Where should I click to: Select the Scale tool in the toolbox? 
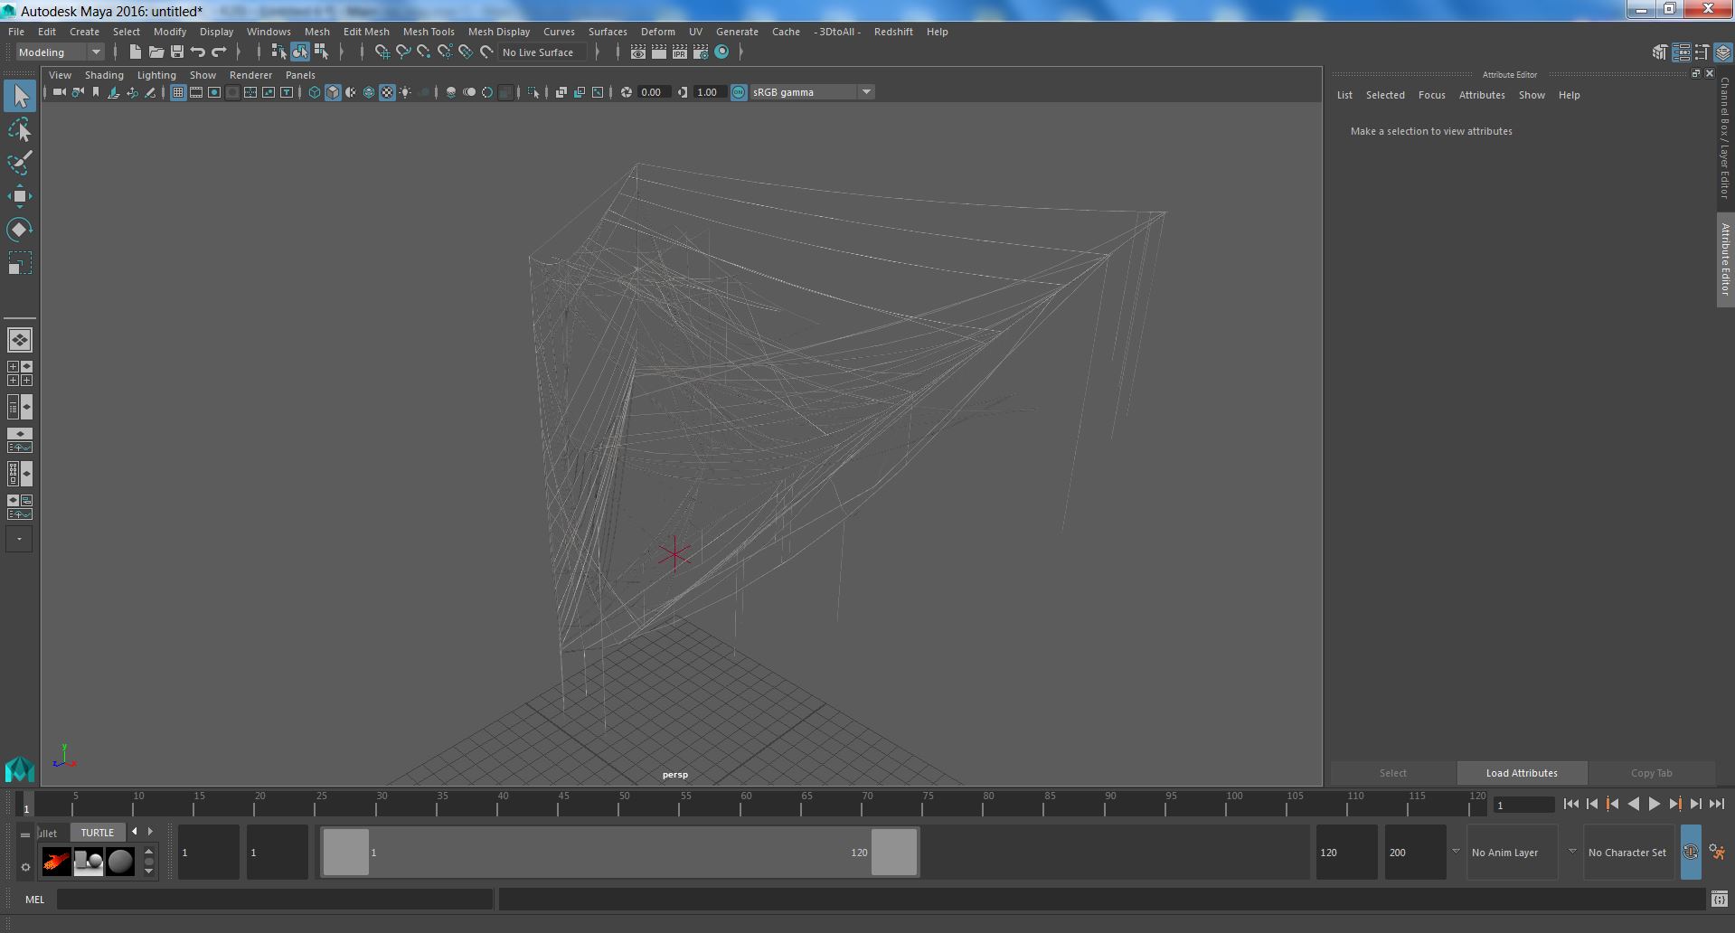(20, 263)
